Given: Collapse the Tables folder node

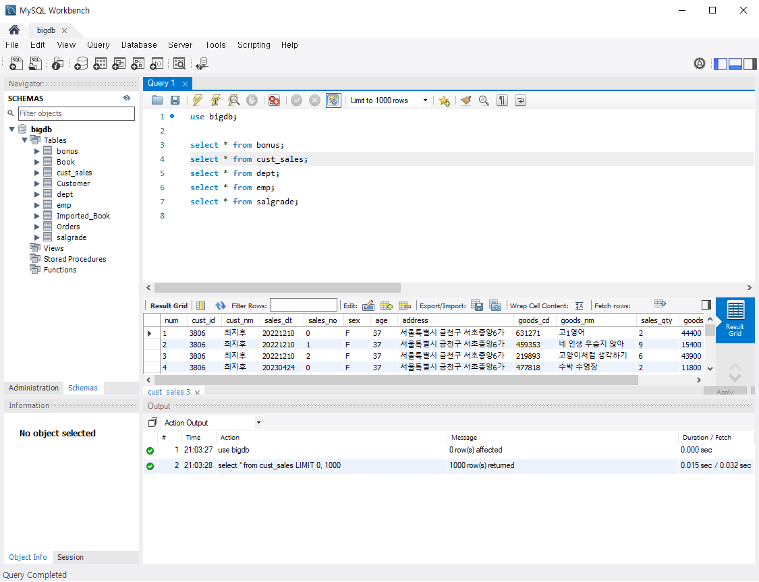Looking at the screenshot, I should (24, 140).
